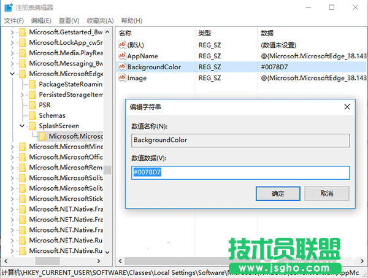The image size is (368, 278).
Task: Click the 确定 button
Action: [x=278, y=193]
